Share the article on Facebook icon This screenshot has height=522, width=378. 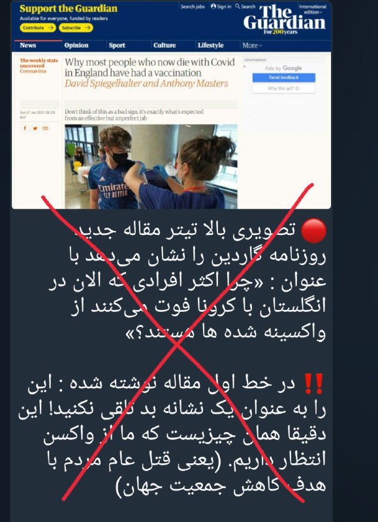click(x=25, y=128)
